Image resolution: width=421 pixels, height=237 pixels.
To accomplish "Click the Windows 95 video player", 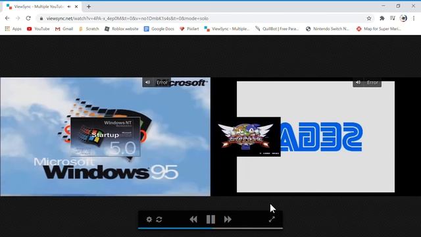I will pos(105,137).
